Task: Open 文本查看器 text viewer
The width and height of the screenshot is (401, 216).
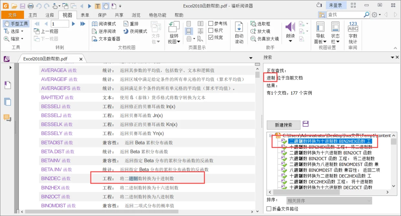Action: coord(106,39)
